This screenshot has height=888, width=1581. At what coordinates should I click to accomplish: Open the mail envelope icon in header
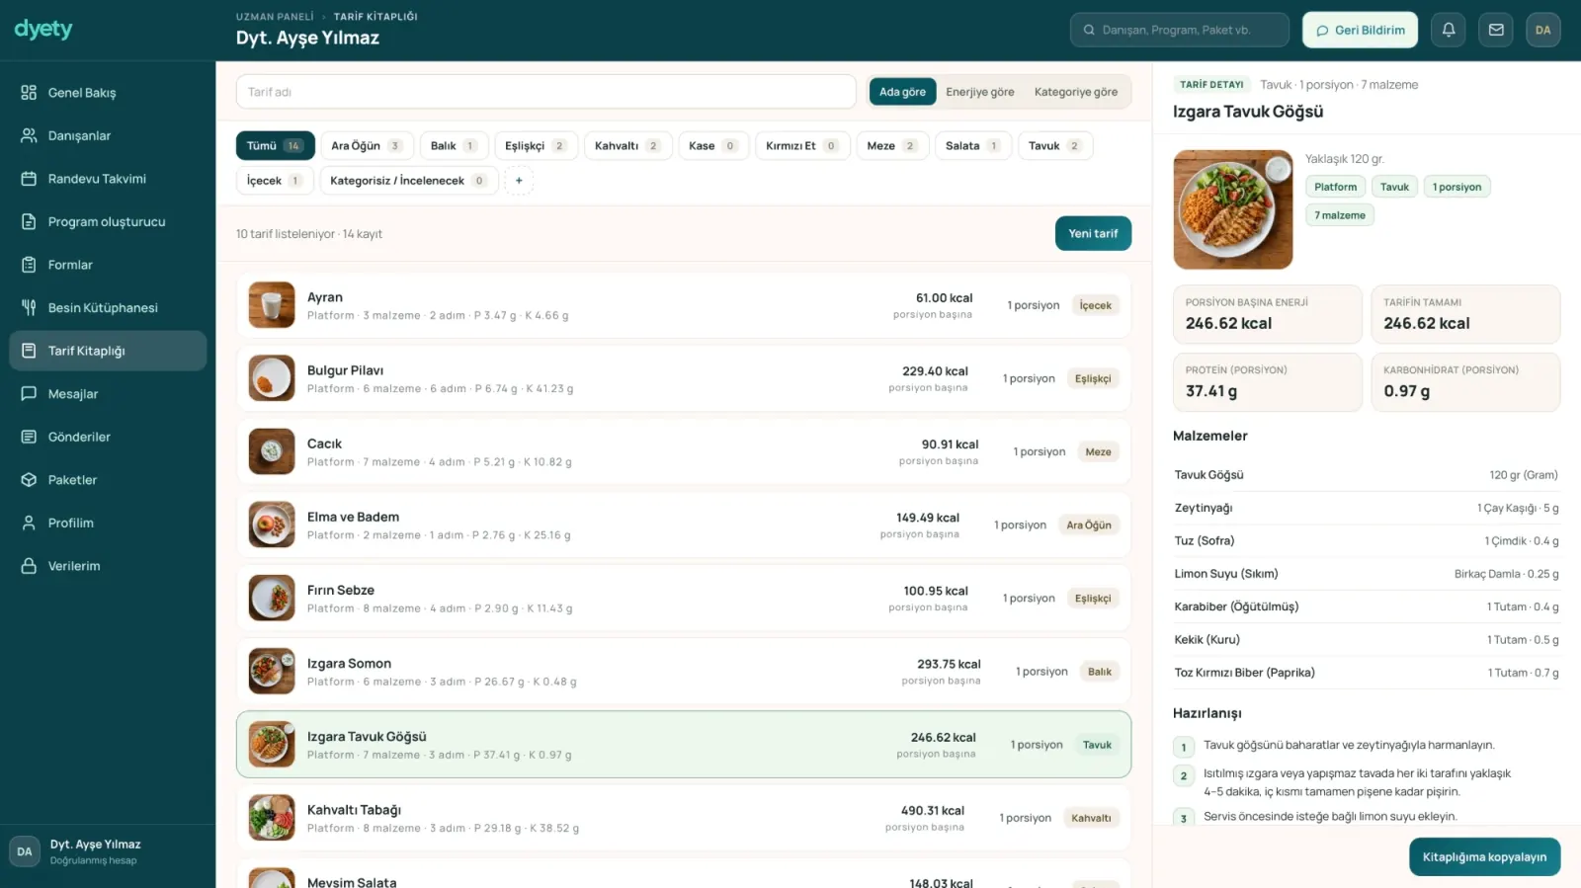click(1496, 30)
